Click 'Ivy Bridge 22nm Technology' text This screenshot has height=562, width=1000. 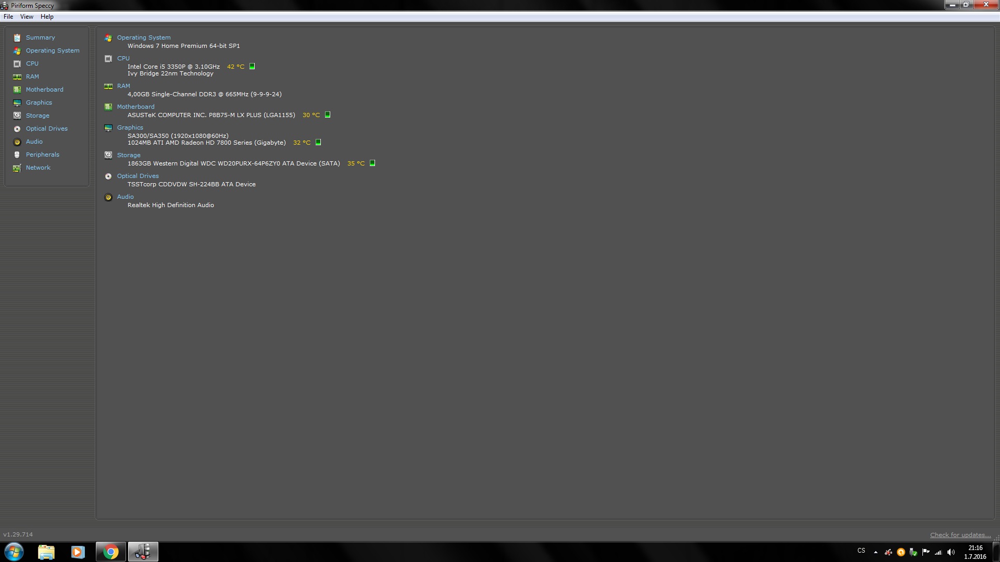tap(170, 73)
